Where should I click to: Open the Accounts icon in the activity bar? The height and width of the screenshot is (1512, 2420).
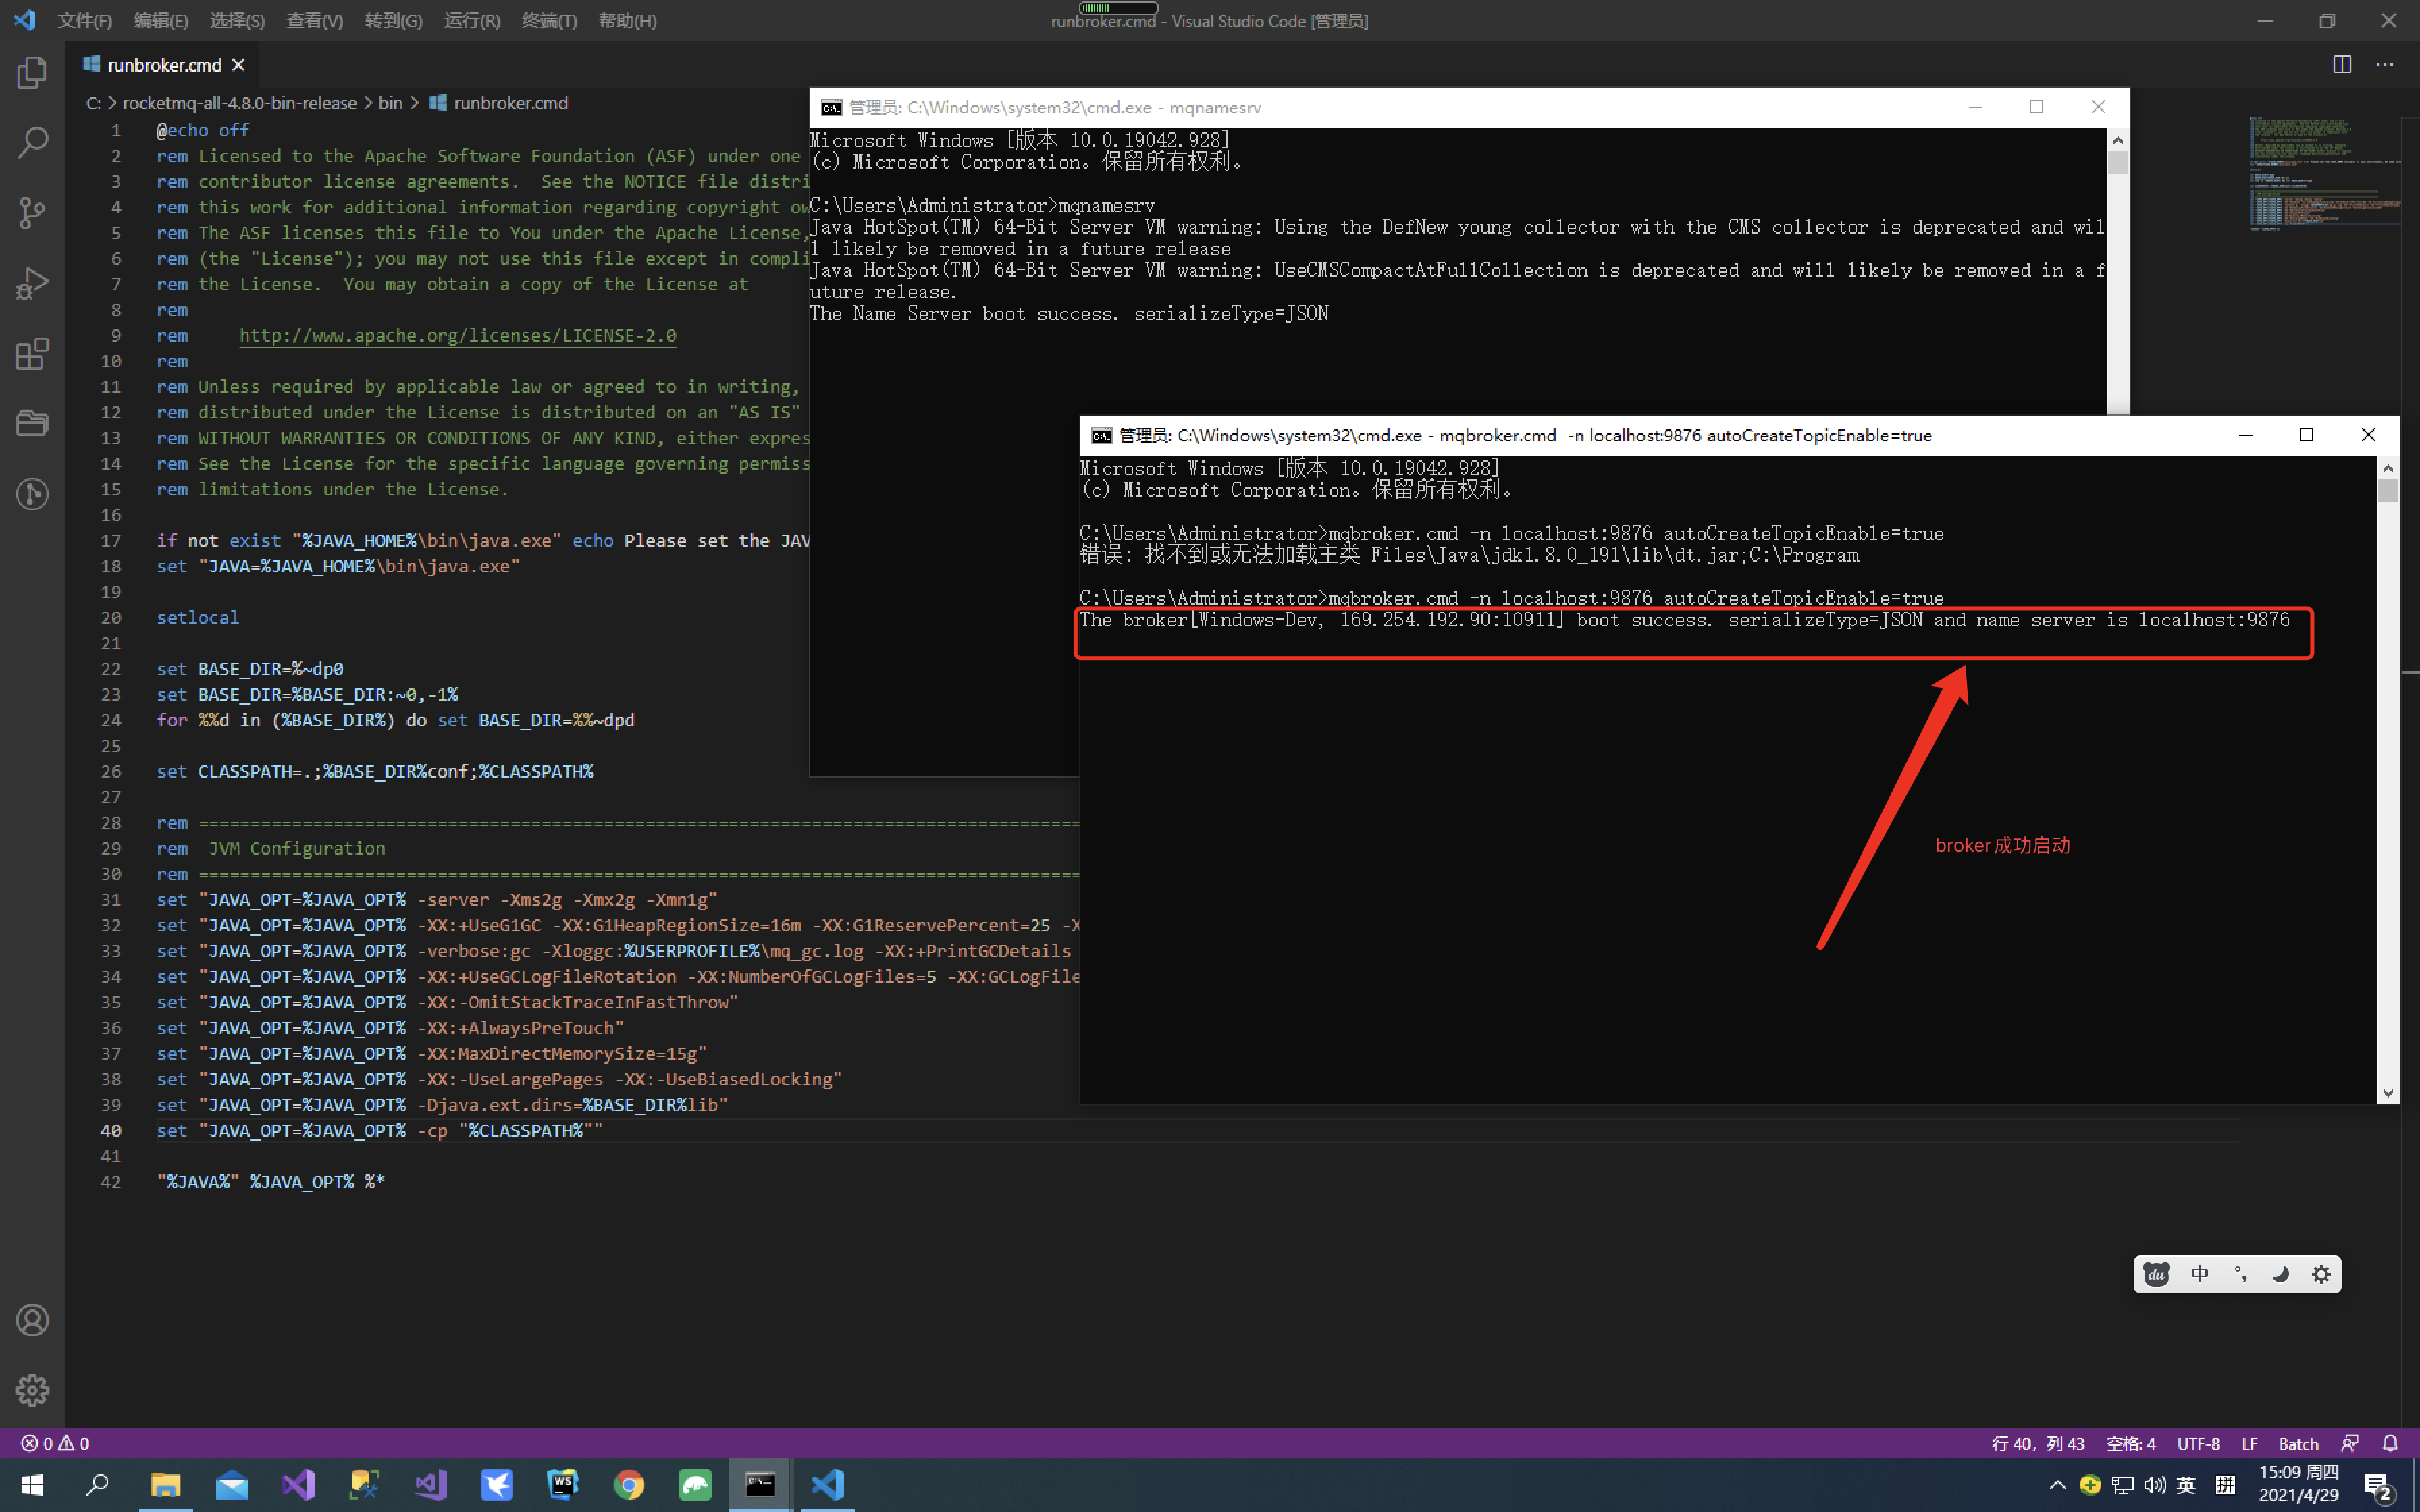point(33,1320)
